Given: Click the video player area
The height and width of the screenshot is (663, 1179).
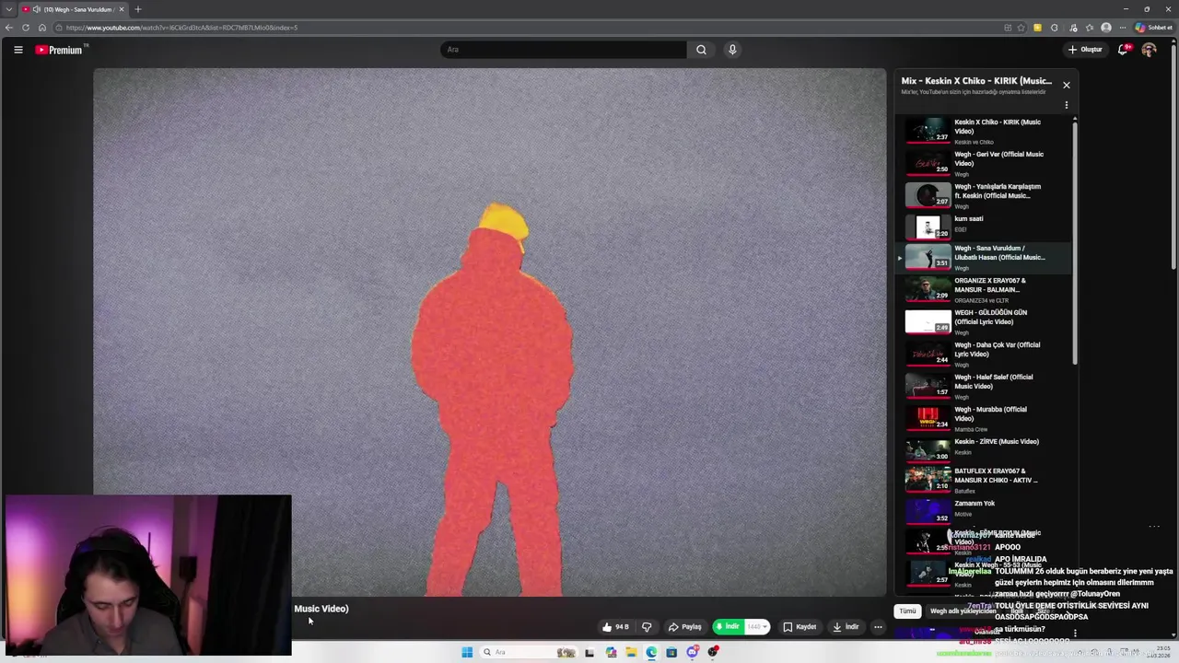Looking at the screenshot, I should click(x=489, y=331).
